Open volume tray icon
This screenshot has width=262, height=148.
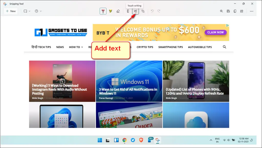228,140
